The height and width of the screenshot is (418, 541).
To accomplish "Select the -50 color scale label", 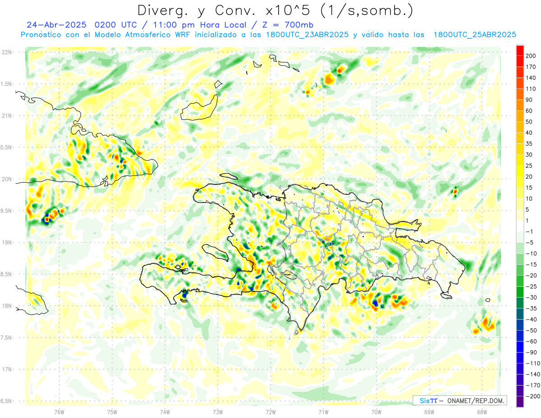I will pos(531,331).
